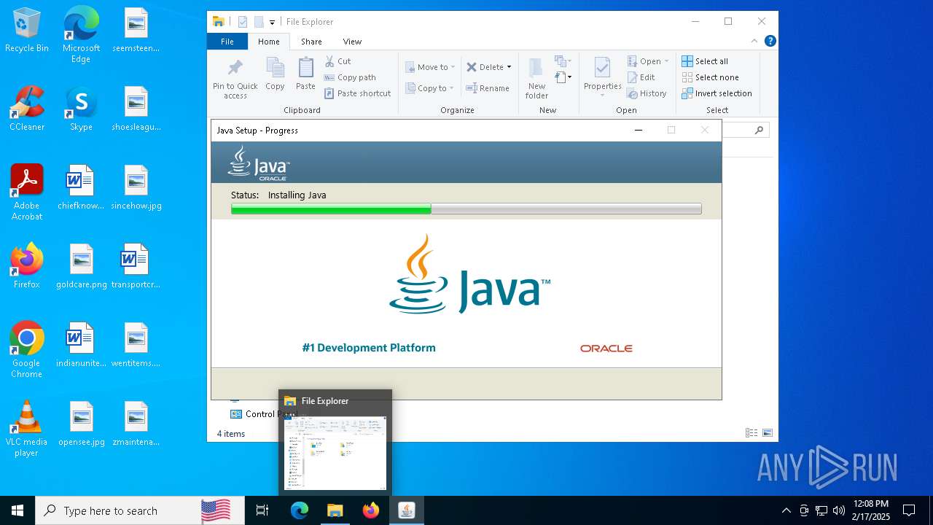Click Firefox icon on taskbar
The width and height of the screenshot is (933, 525).
371,510
